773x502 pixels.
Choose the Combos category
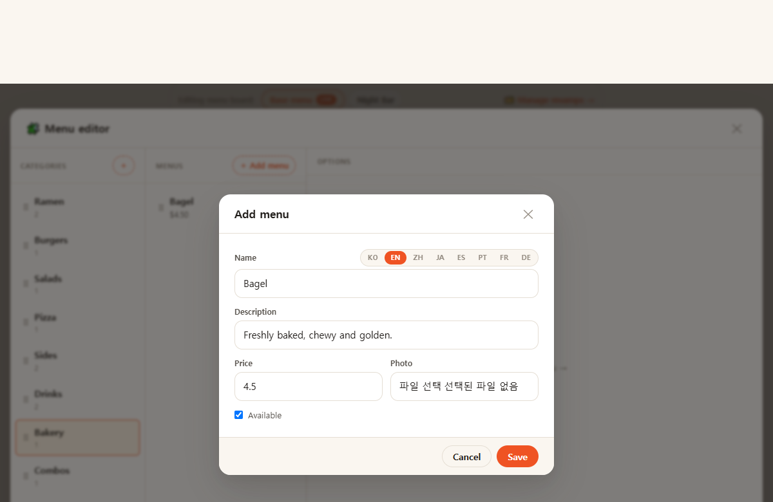(x=77, y=475)
